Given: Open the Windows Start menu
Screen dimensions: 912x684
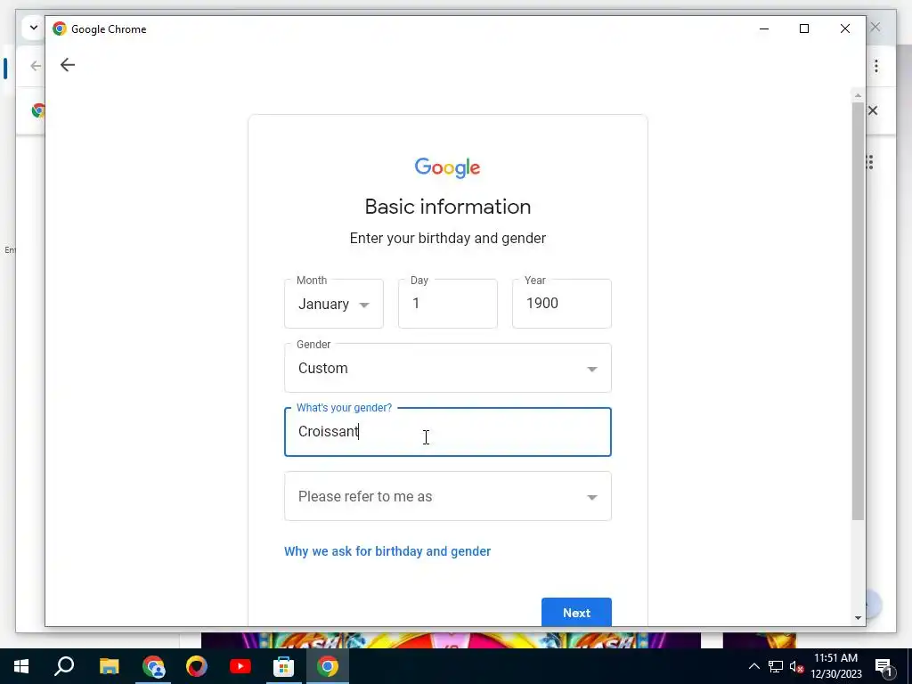Looking at the screenshot, I should 21,666.
